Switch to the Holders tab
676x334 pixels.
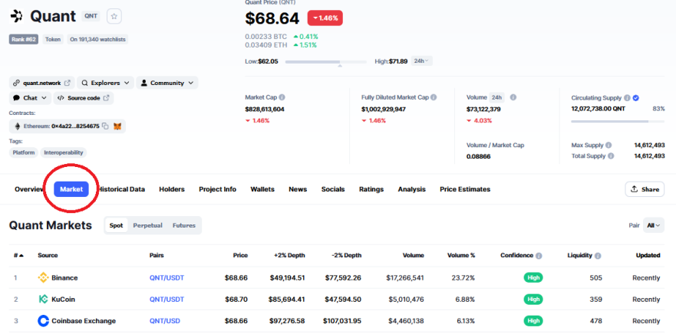pyautogui.click(x=172, y=189)
